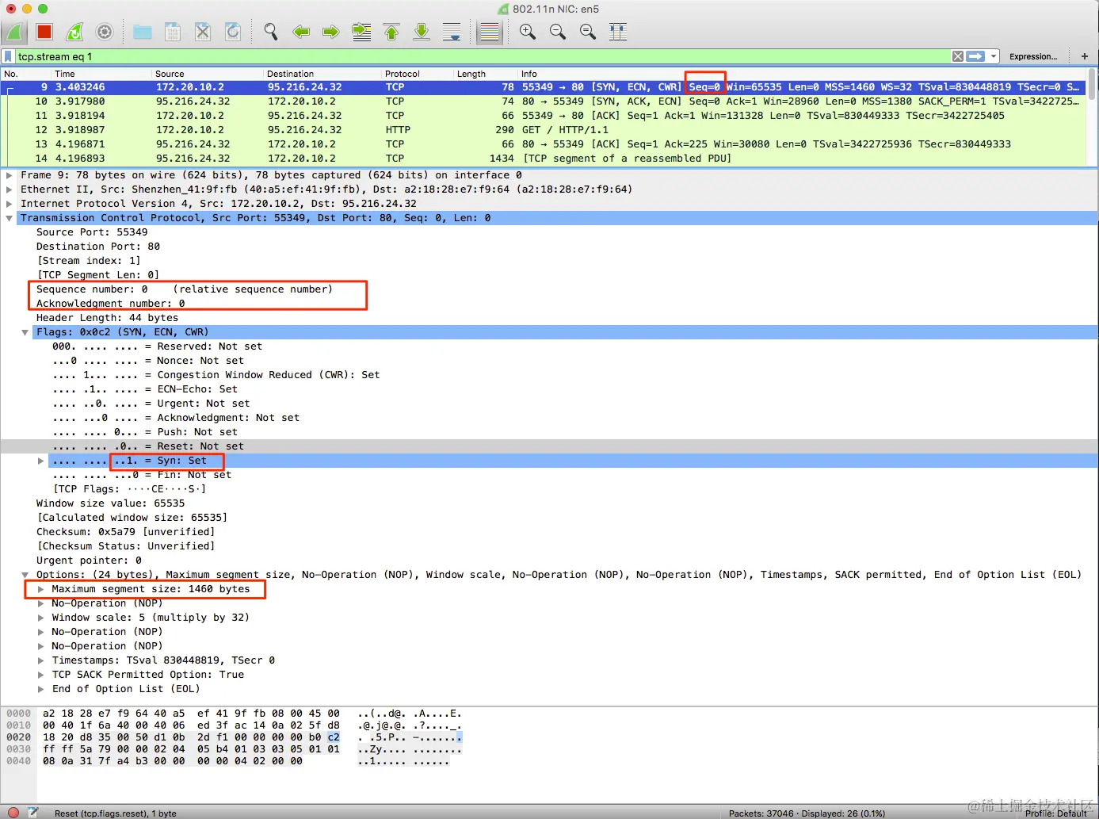Expand the Frame 9 tree node

[10, 175]
